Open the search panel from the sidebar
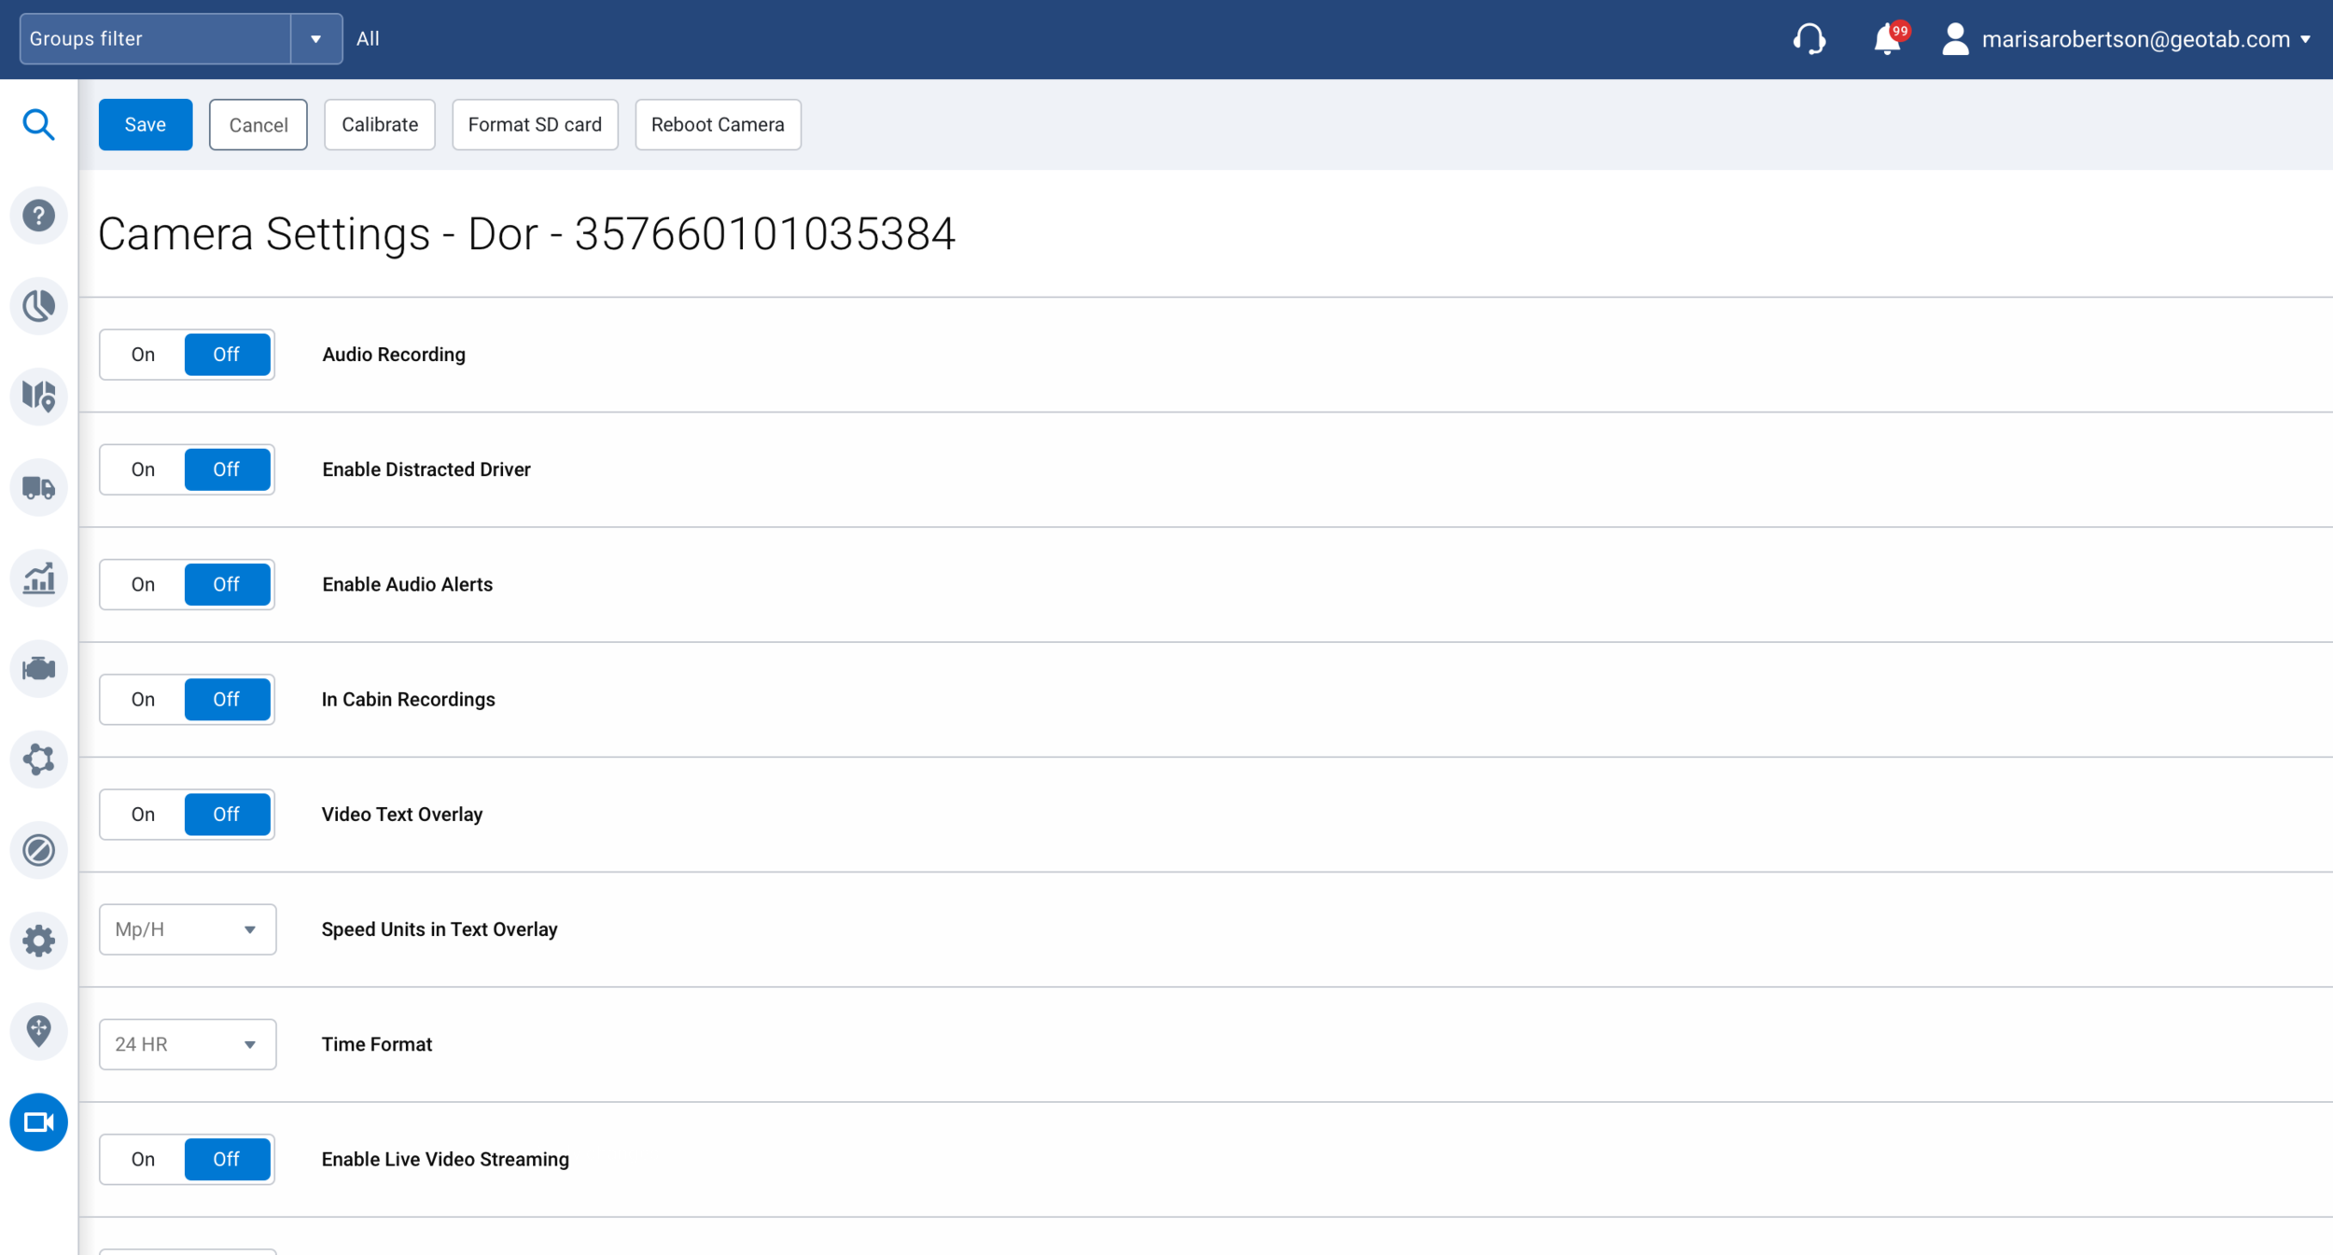Viewport: 2333px width, 1255px height. [x=38, y=123]
